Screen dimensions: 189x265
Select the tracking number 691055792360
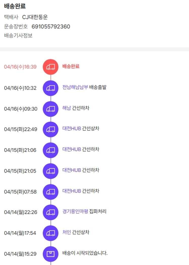pos(51,27)
